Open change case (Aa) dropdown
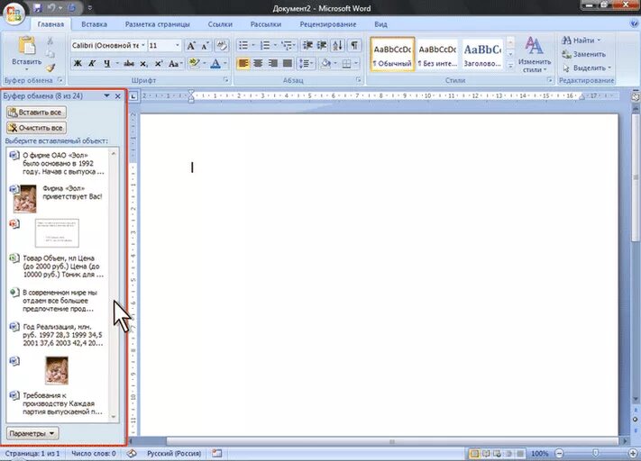641x461 pixels. tap(175, 64)
